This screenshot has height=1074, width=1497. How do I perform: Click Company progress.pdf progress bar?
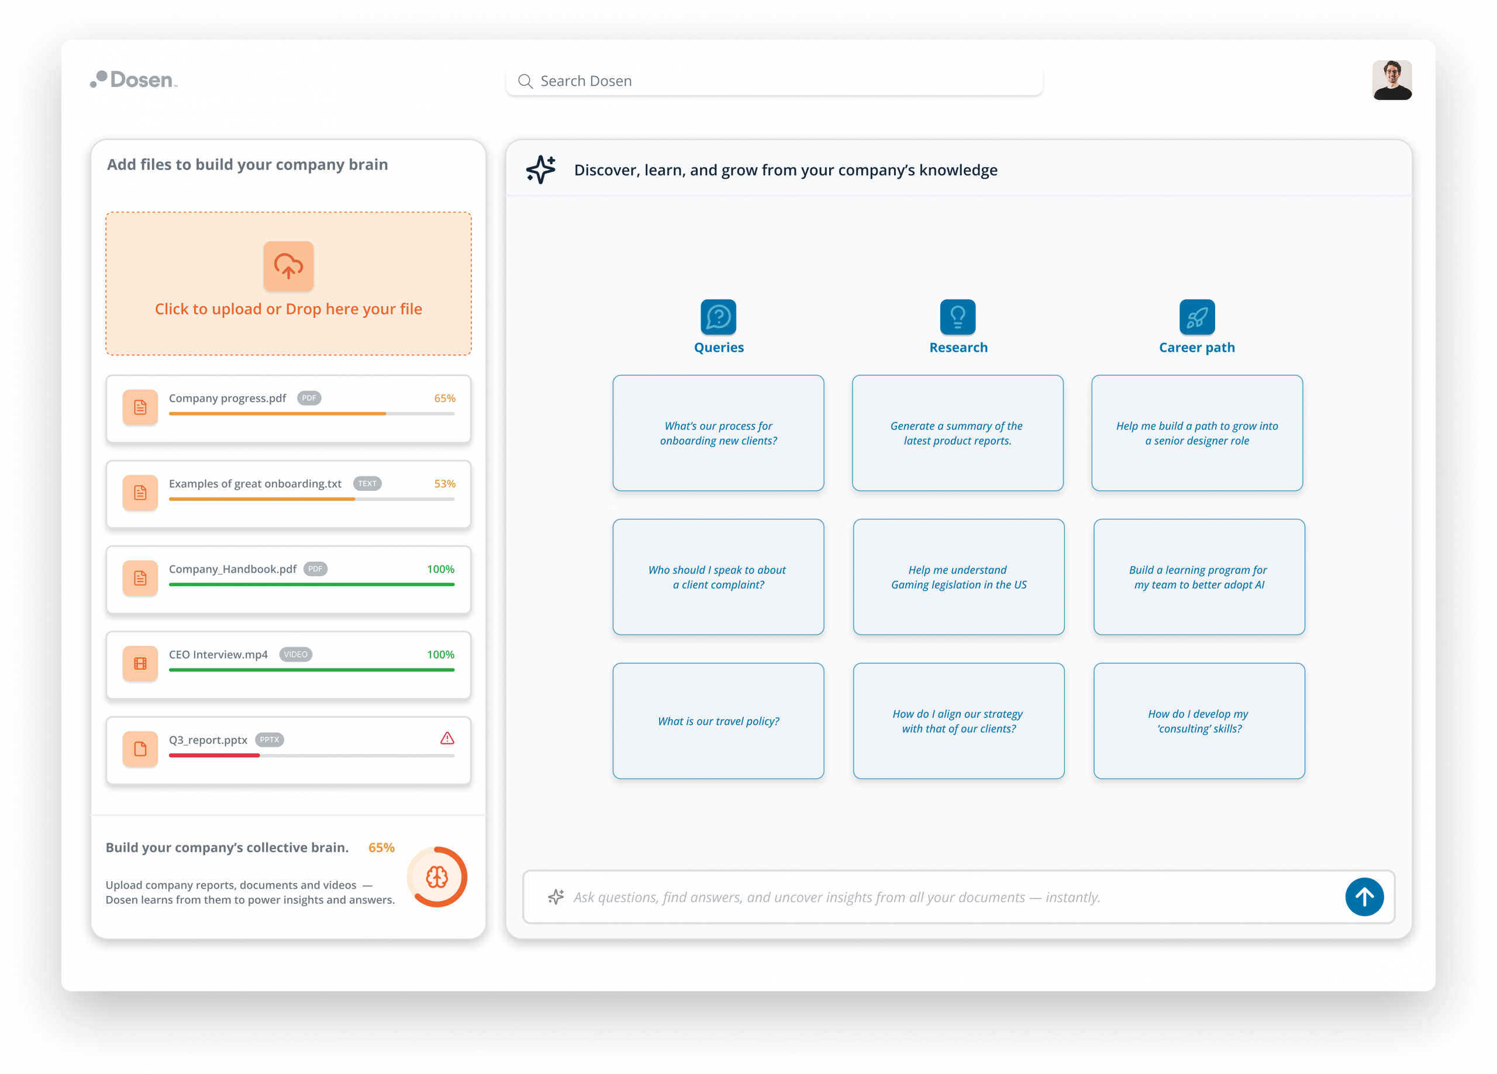[x=311, y=414]
